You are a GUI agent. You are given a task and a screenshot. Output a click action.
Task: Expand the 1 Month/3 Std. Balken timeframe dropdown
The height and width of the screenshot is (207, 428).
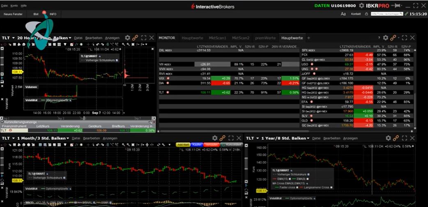pos(68,138)
